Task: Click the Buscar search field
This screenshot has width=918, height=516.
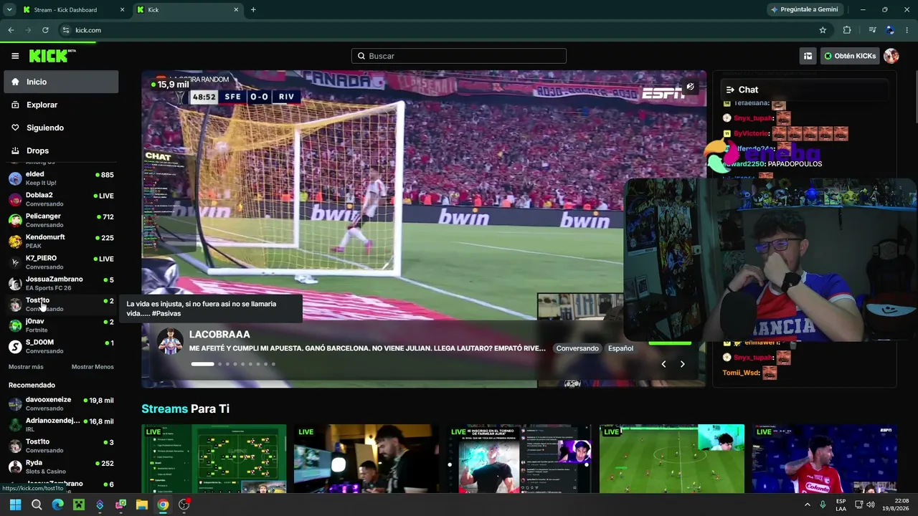Action: point(459,56)
